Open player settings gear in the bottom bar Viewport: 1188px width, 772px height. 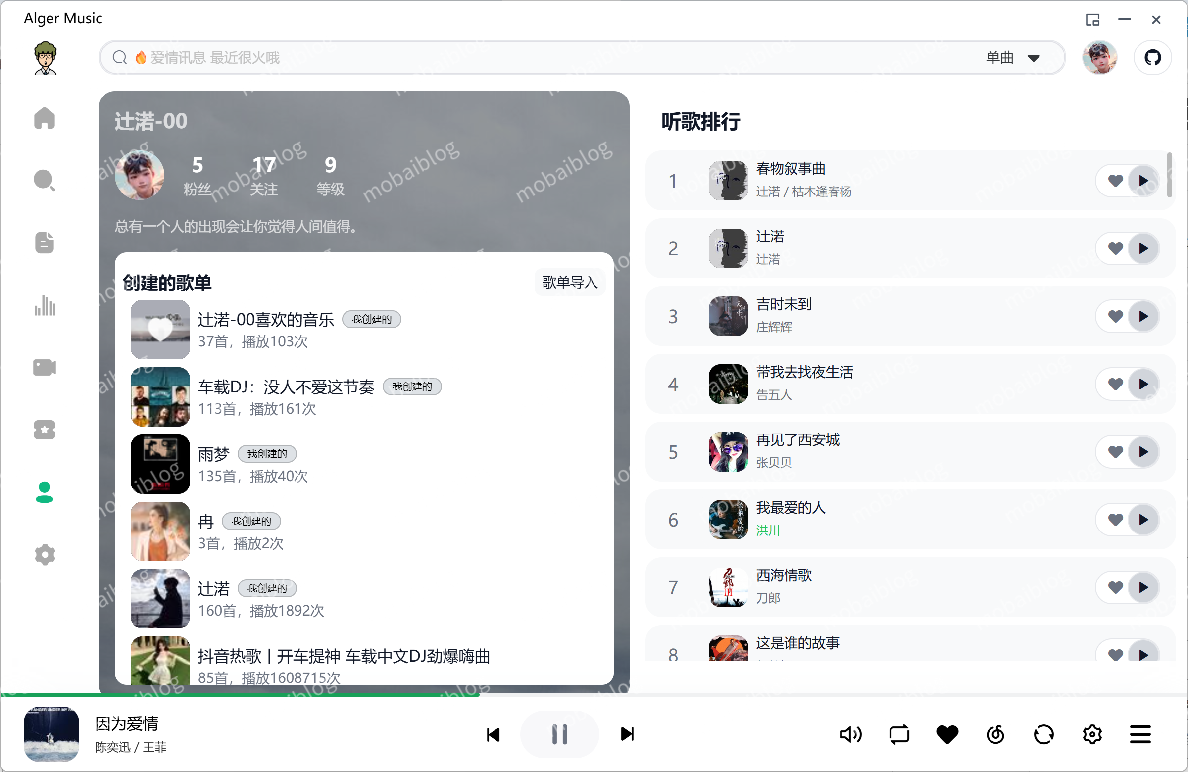[x=1091, y=734]
